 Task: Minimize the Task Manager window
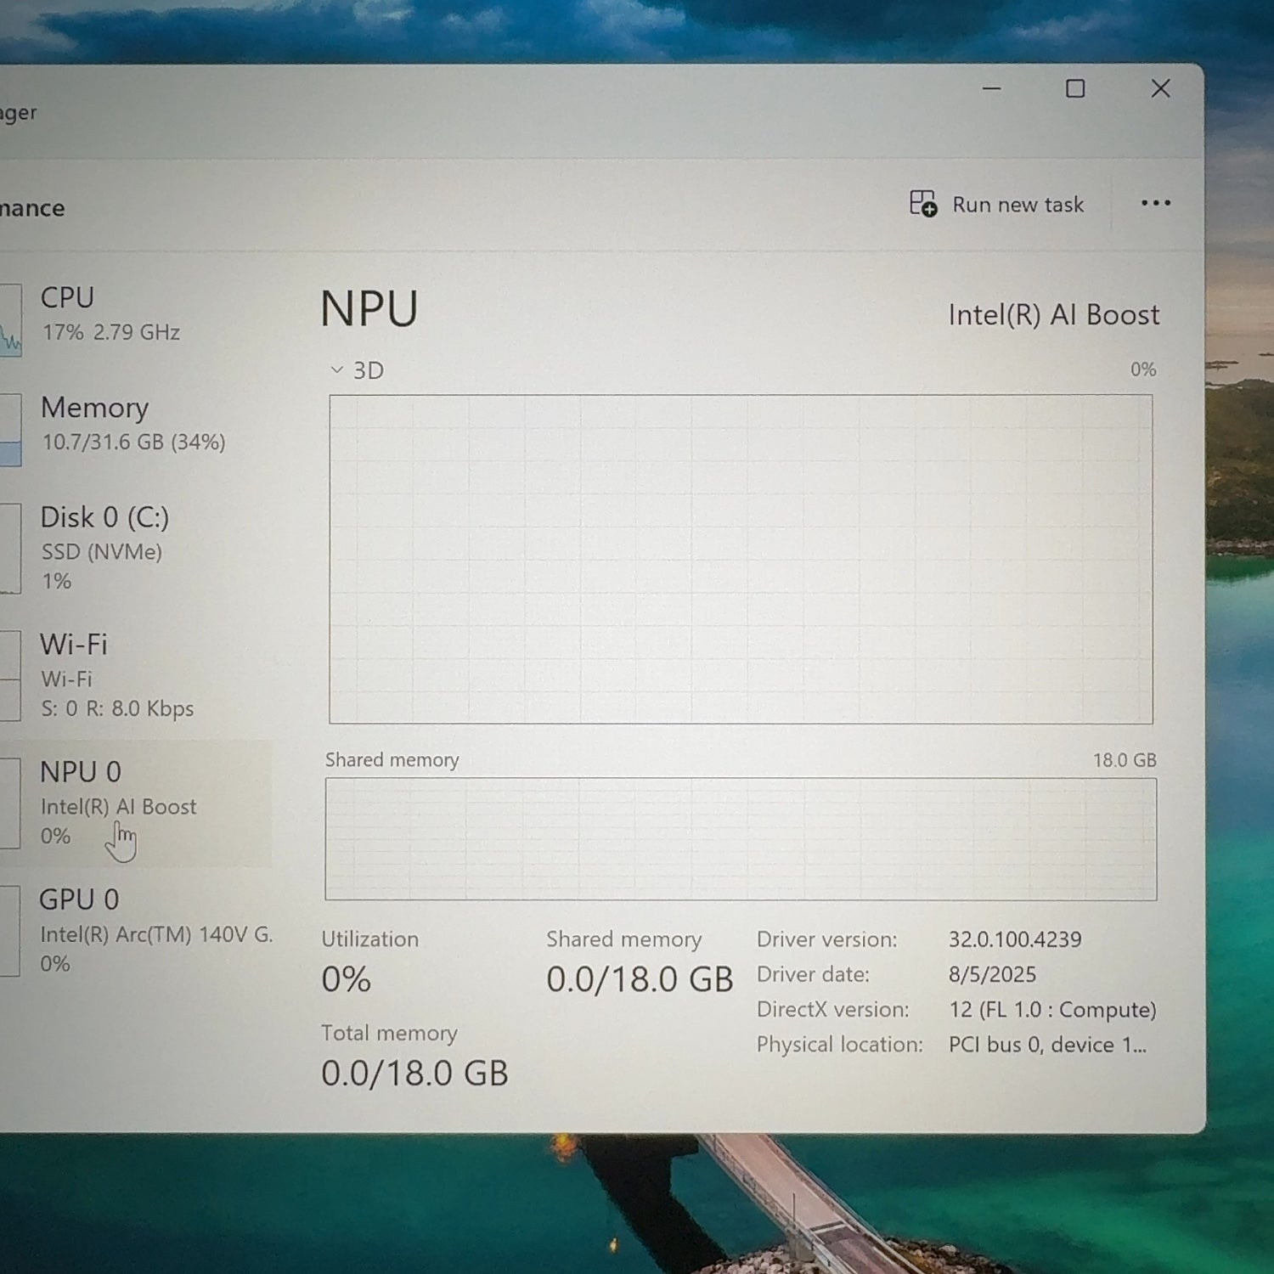coord(991,88)
